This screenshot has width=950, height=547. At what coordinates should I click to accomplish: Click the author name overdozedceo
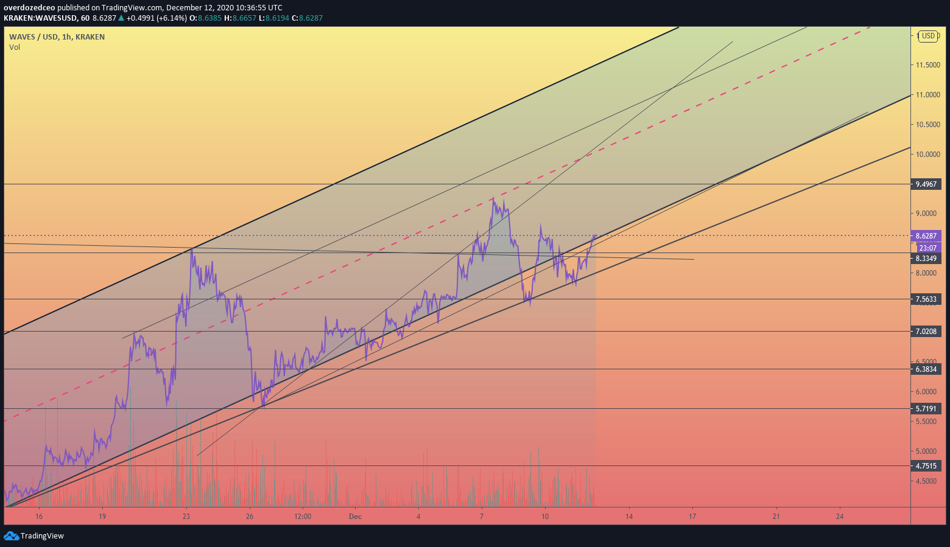click(29, 8)
